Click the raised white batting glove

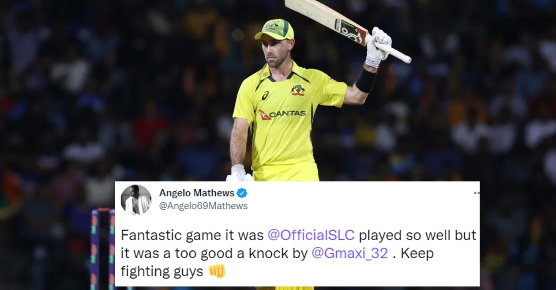coord(378,46)
